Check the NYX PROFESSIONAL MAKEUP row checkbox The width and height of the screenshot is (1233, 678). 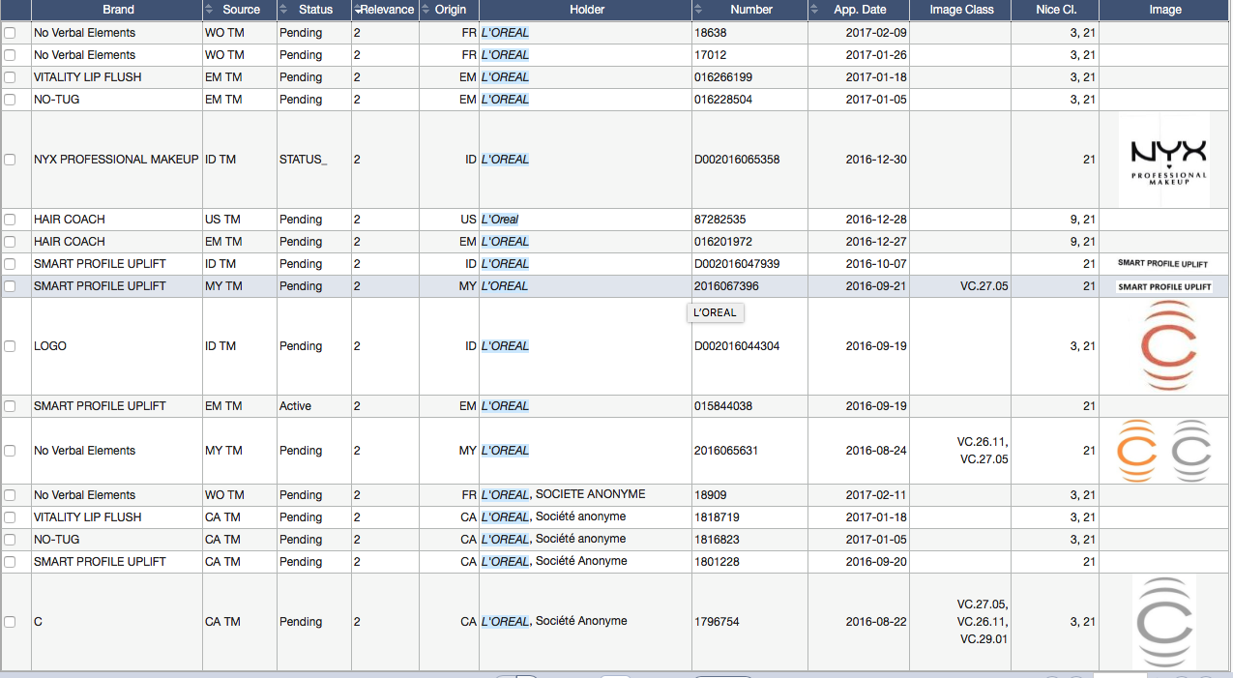pos(10,160)
